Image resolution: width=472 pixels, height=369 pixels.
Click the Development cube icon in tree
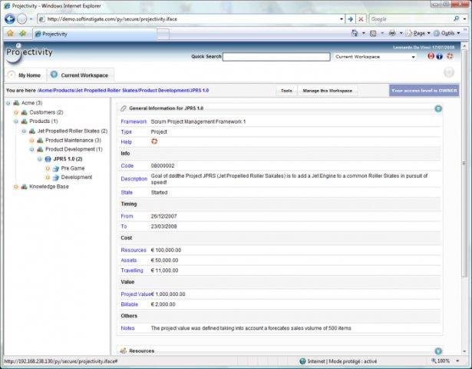pyautogui.click(x=56, y=178)
